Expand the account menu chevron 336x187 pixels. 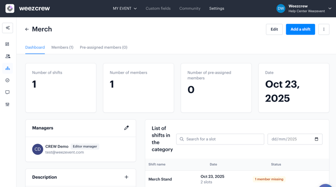[x=330, y=9]
